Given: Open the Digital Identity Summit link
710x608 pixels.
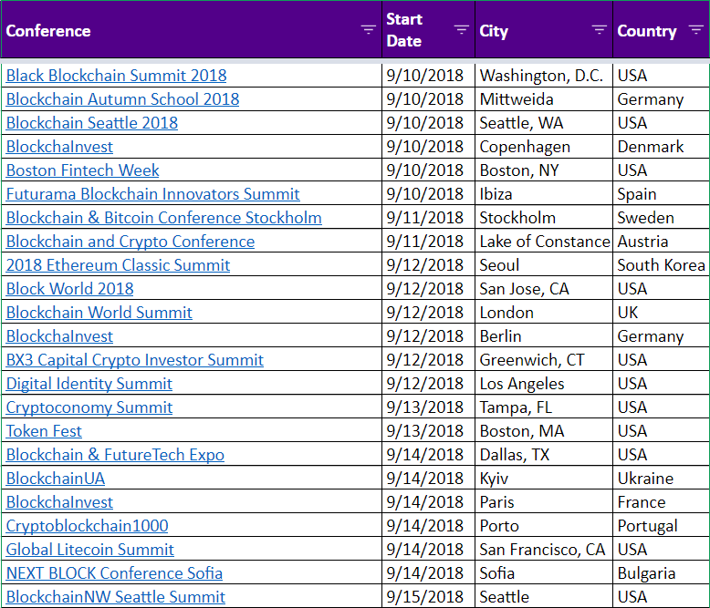Looking at the screenshot, I should [x=89, y=384].
